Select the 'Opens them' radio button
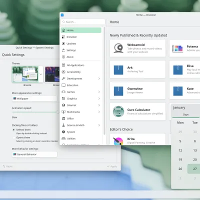 click(x=13, y=137)
